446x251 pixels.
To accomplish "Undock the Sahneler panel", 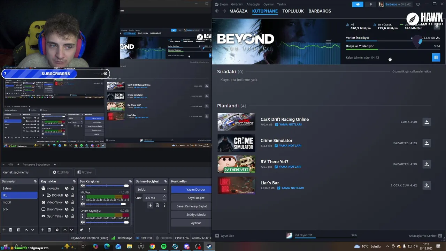I will 35,181.
